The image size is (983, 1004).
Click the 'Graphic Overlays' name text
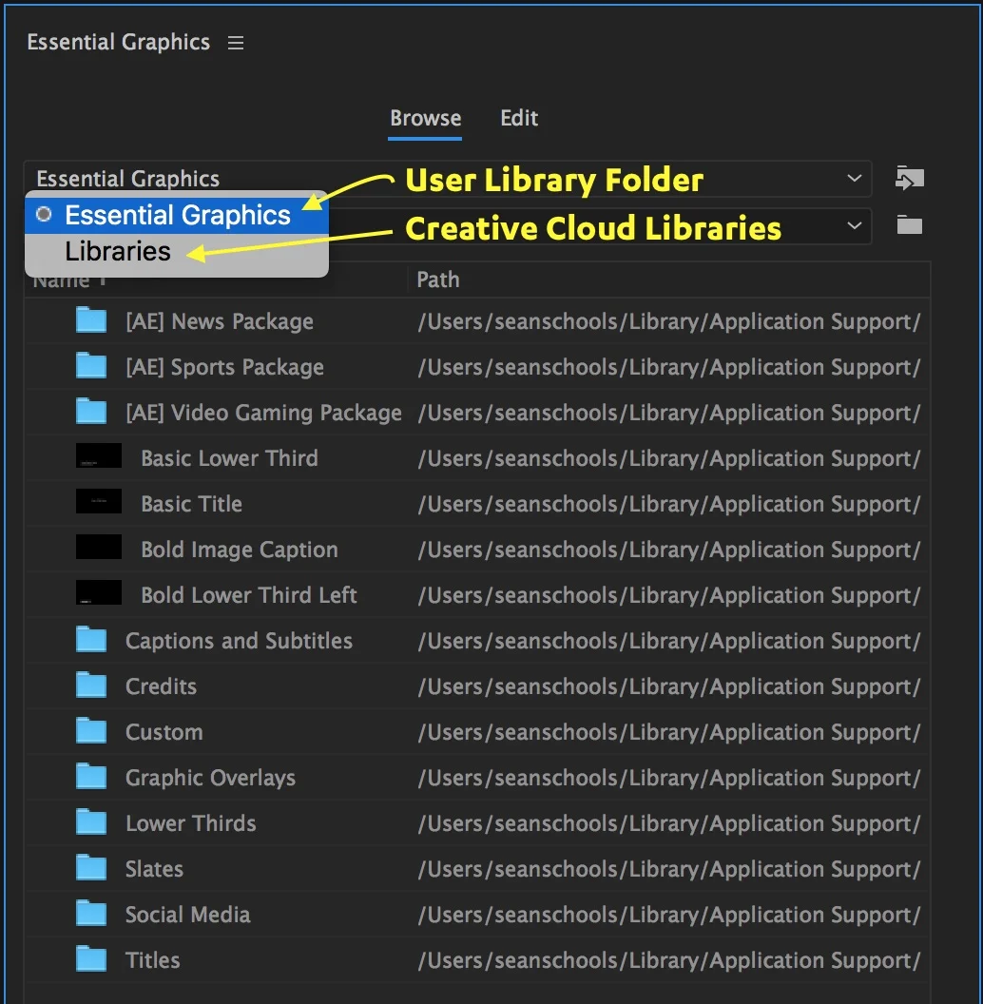(x=210, y=778)
